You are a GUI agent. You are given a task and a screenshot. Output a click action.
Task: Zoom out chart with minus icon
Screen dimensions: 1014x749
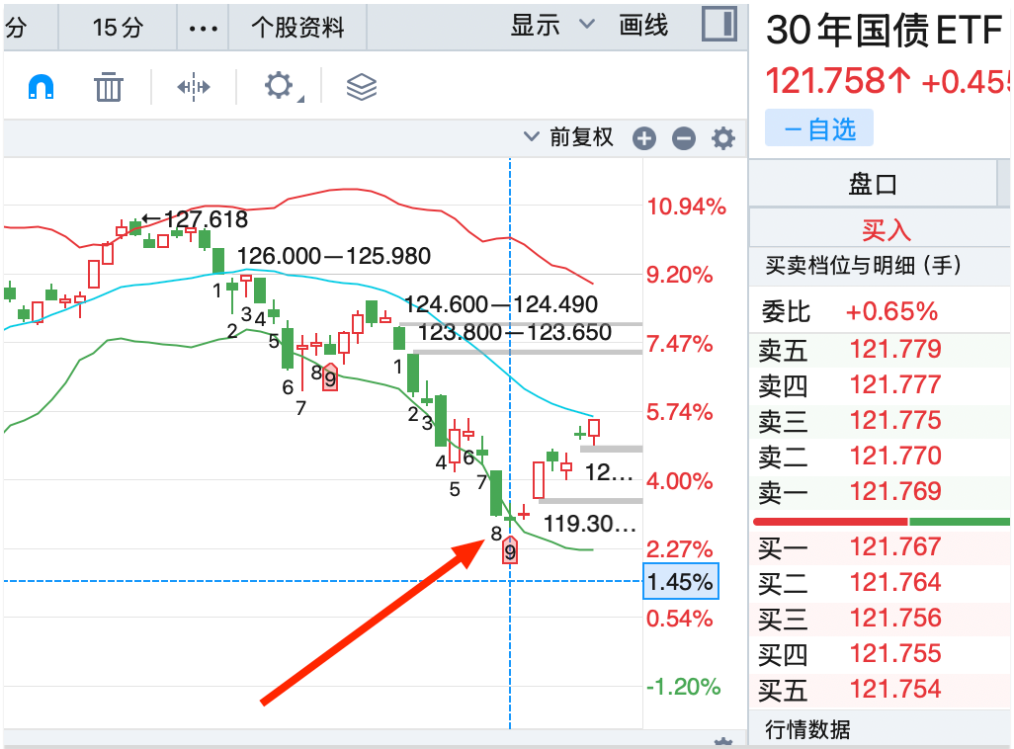click(x=684, y=138)
